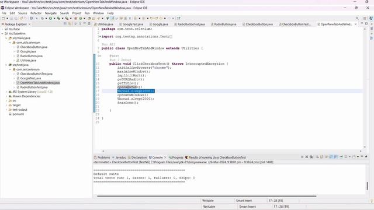Minimize the Package Explorer view

click(84, 23)
